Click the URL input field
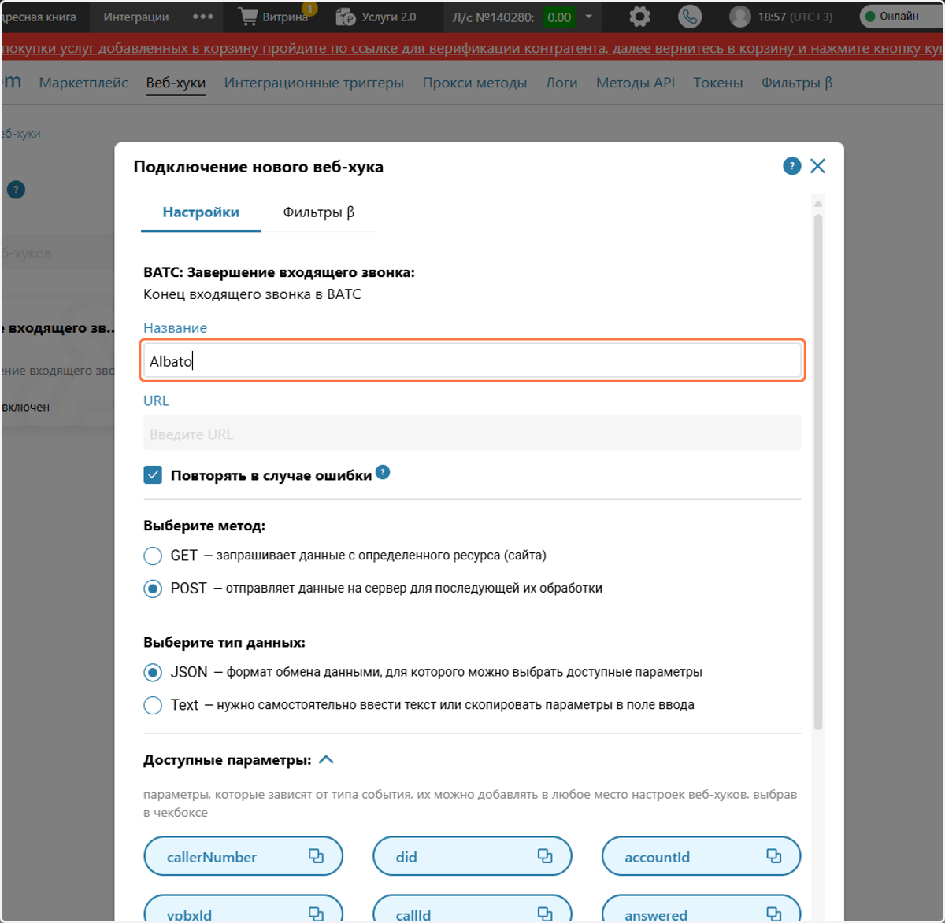945x923 pixels. [472, 434]
